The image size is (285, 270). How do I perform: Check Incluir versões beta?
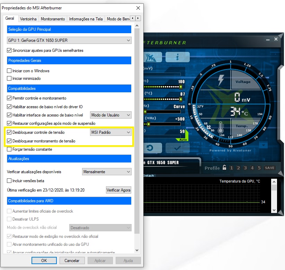(x=9, y=181)
